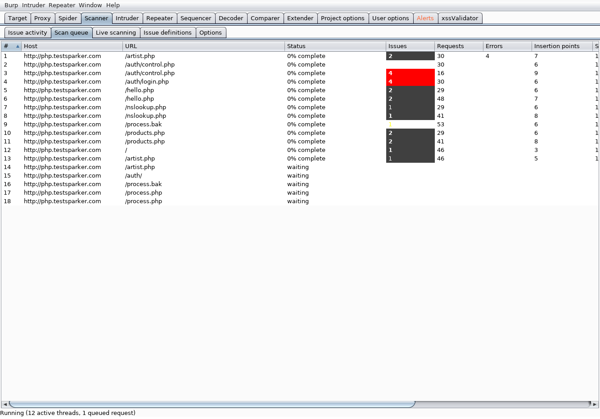The width and height of the screenshot is (600, 419).
Task: Click the horizontal scrollbar right arrow
Action: point(595,404)
